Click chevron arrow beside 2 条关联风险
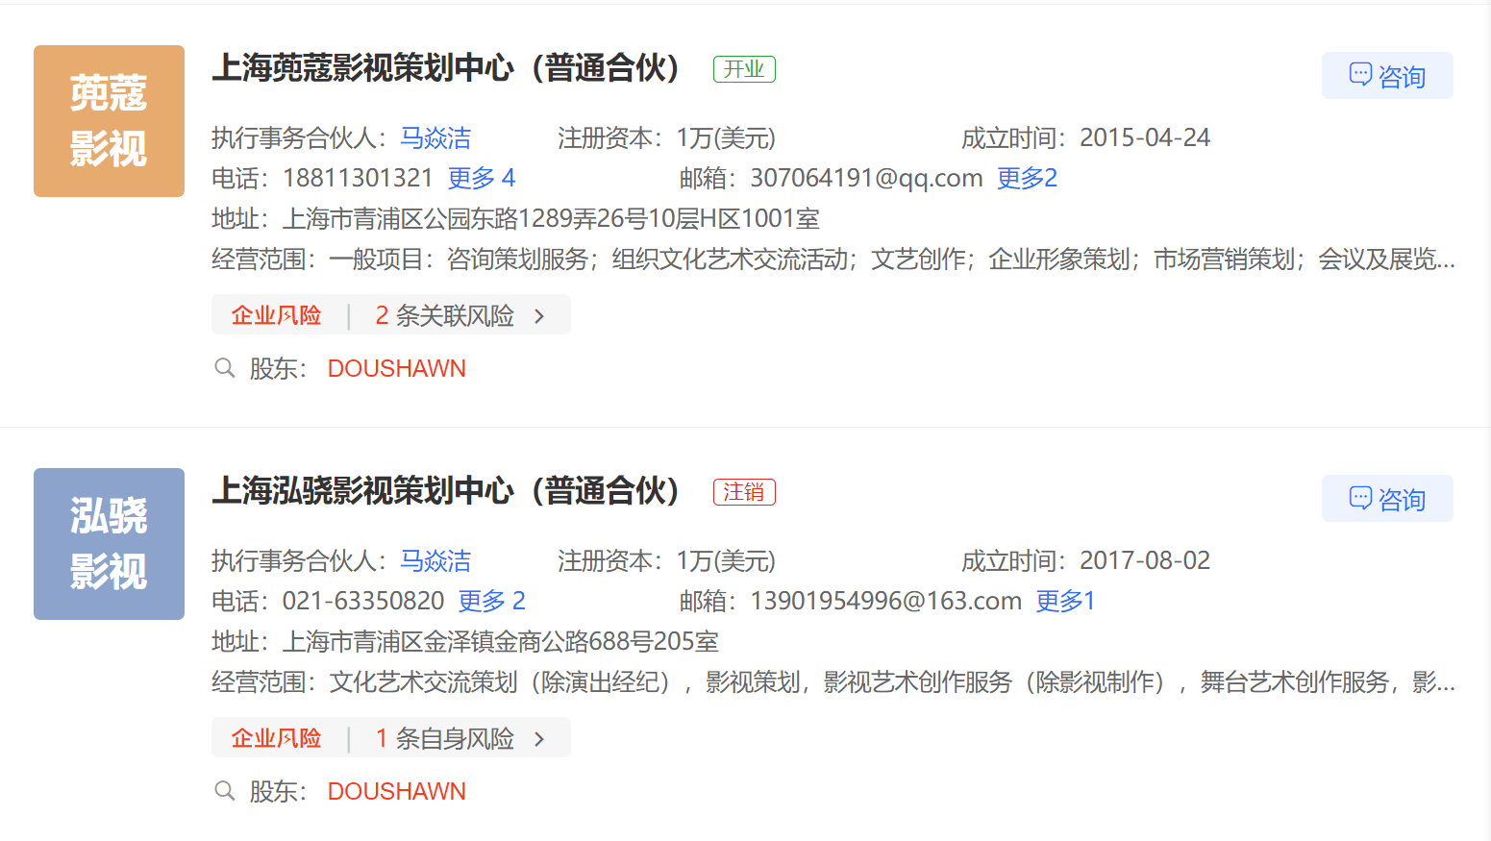The height and width of the screenshot is (841, 1491). point(539,316)
